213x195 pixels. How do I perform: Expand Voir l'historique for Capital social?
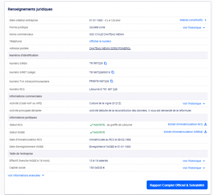click(194, 168)
